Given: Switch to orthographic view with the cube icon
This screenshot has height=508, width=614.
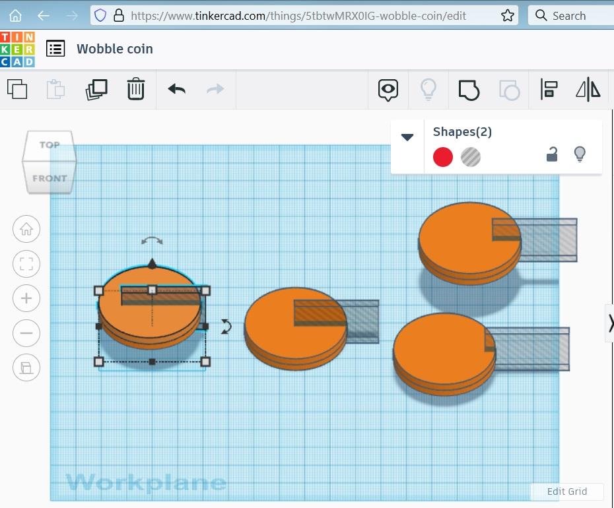Looking at the screenshot, I should pyautogui.click(x=26, y=367).
